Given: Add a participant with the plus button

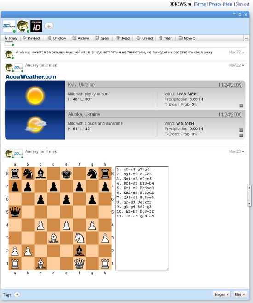Looking at the screenshot, I should (x=49, y=26).
